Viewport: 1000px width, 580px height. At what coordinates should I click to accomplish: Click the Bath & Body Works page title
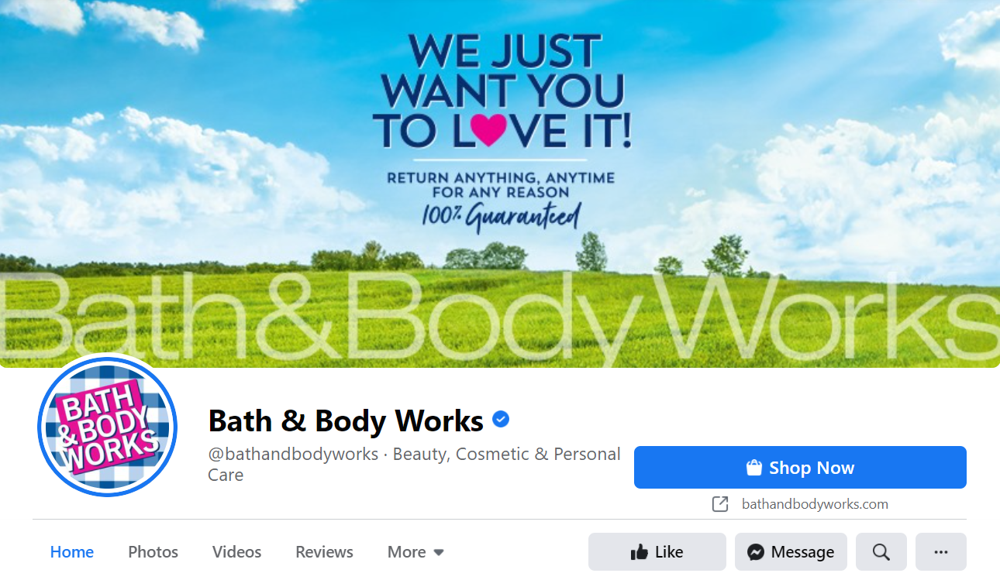[x=346, y=420]
